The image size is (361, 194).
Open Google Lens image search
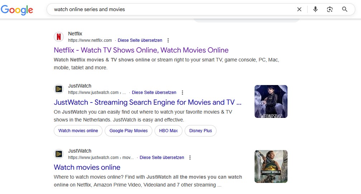click(330, 9)
